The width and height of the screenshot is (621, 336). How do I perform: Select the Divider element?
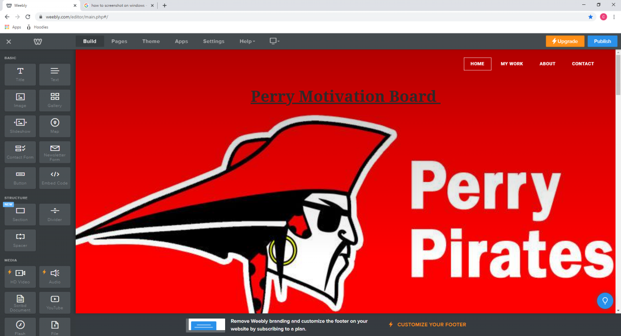(55, 214)
